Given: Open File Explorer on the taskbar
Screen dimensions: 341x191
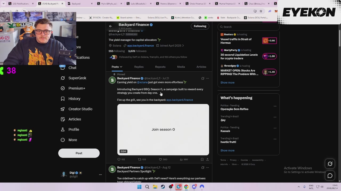Looking at the screenshot, I should click(x=155, y=187).
